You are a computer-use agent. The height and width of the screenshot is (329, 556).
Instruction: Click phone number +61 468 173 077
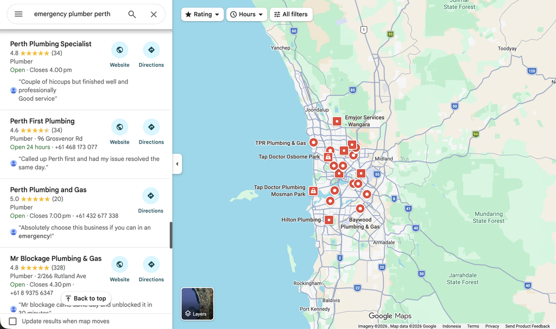pyautogui.click(x=76, y=147)
